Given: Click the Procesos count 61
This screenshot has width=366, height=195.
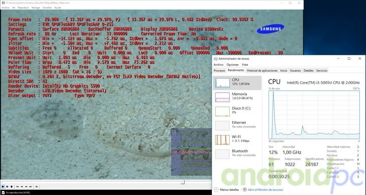Looking at the screenshot, I should pos(271,164).
